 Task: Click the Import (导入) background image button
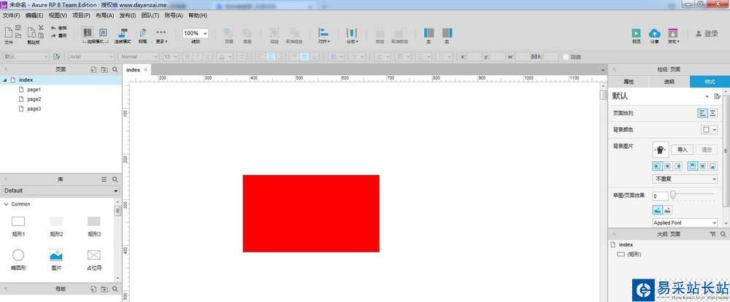683,150
